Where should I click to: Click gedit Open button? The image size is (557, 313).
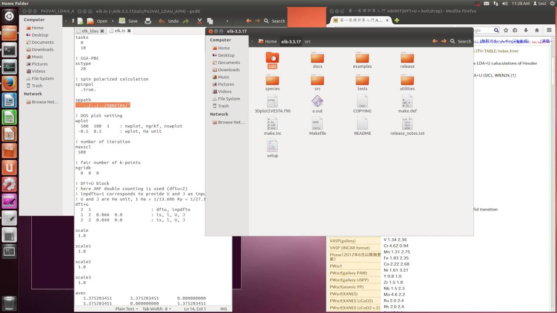coord(97,21)
